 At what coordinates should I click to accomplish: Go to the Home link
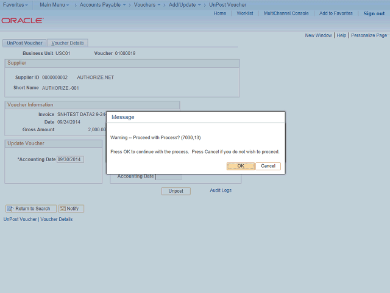click(220, 13)
